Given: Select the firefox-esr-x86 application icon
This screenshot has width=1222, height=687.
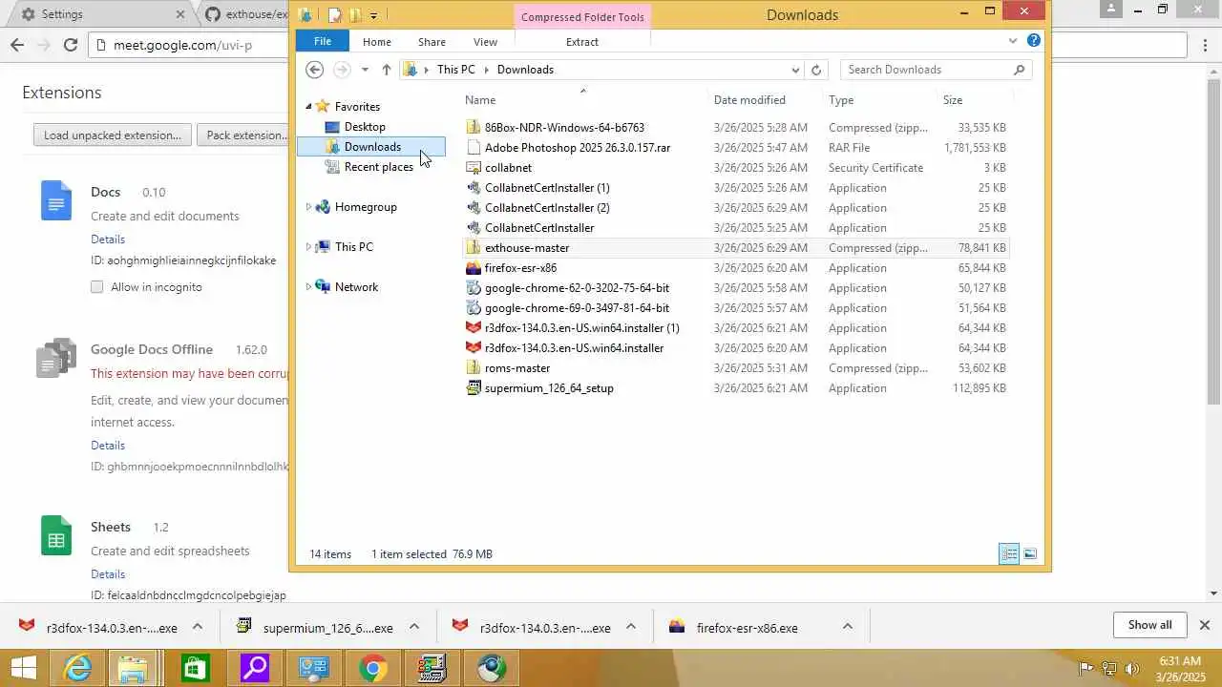Looking at the screenshot, I should [x=474, y=268].
